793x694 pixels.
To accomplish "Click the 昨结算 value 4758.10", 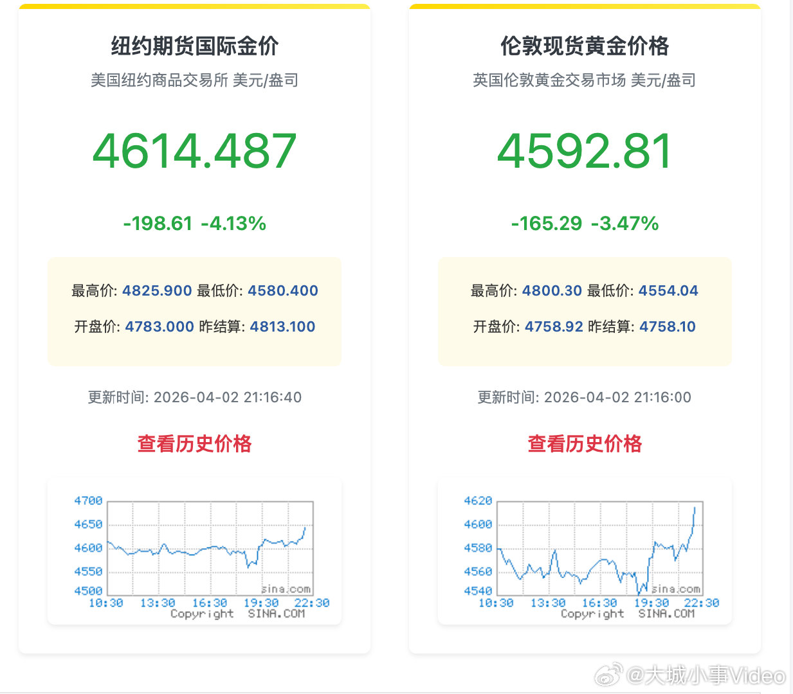I will tap(668, 326).
